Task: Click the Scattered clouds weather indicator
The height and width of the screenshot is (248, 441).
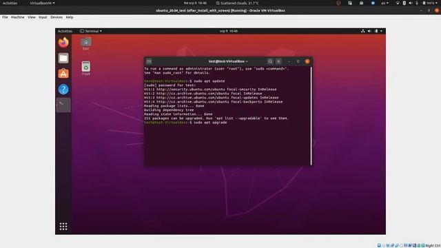Action: (x=237, y=3)
